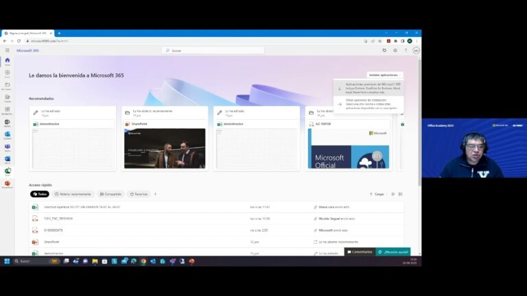527x296 pixels.
Task: Open the Create (plus) sidebar icon
Action: coord(8,74)
